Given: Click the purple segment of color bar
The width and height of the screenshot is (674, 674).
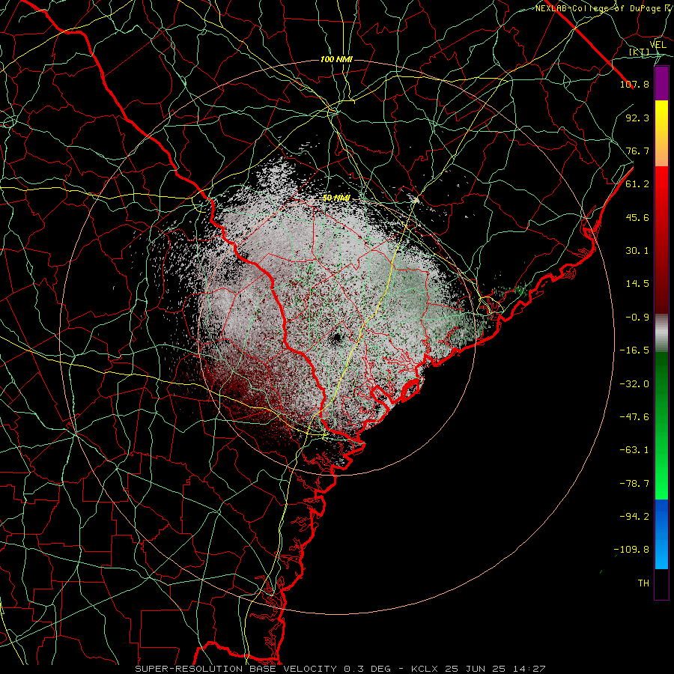Looking at the screenshot, I should pyautogui.click(x=661, y=83).
